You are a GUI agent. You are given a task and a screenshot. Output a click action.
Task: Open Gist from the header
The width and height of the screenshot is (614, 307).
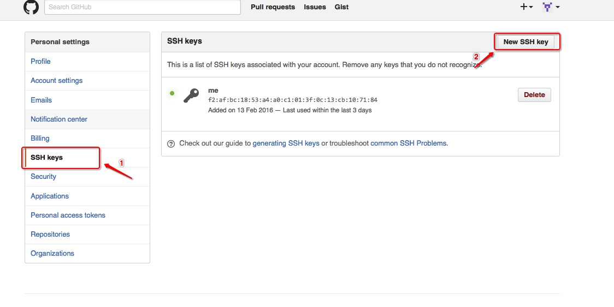(341, 7)
